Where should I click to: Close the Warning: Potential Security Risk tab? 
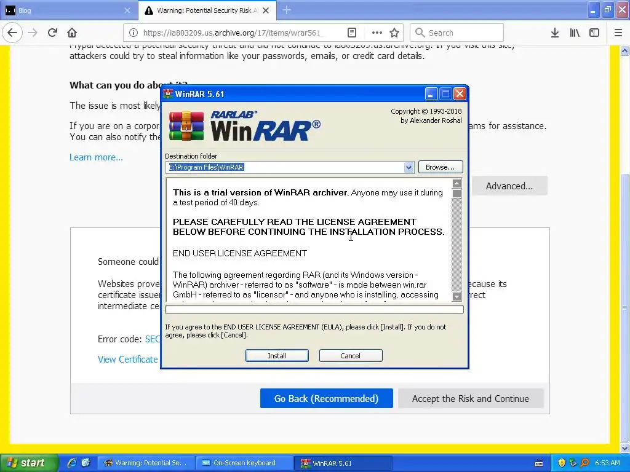click(x=266, y=11)
